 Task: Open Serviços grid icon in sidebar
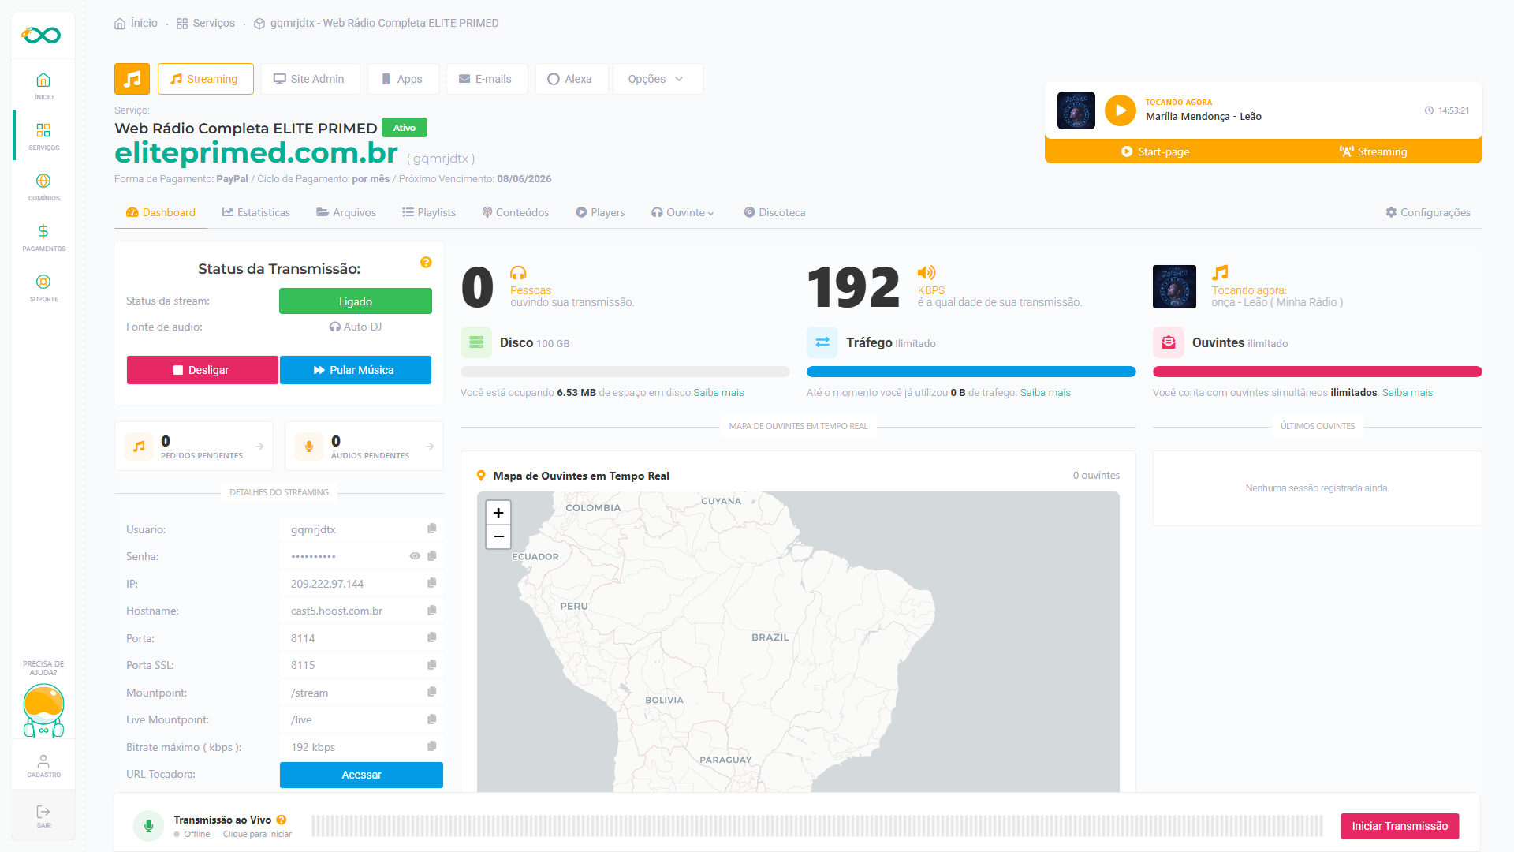[x=43, y=130]
